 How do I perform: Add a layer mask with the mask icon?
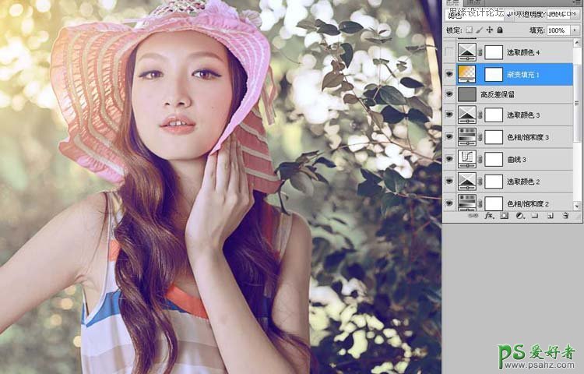click(503, 216)
